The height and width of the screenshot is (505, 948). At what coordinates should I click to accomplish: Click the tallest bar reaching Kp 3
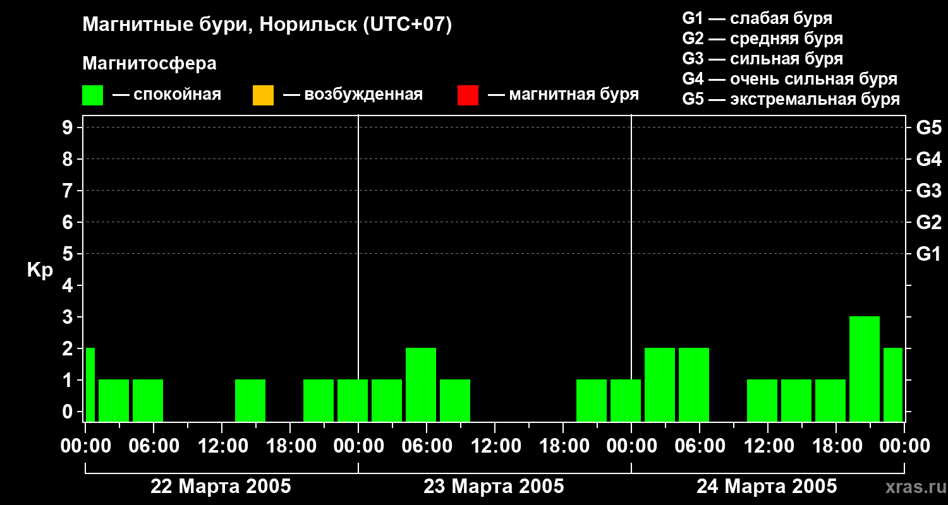click(x=865, y=369)
